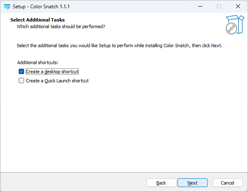Click the 'Setup - Color Snatch 1.1.1' title text
Viewport: 248px width, 192px height.
[x=41, y=7]
